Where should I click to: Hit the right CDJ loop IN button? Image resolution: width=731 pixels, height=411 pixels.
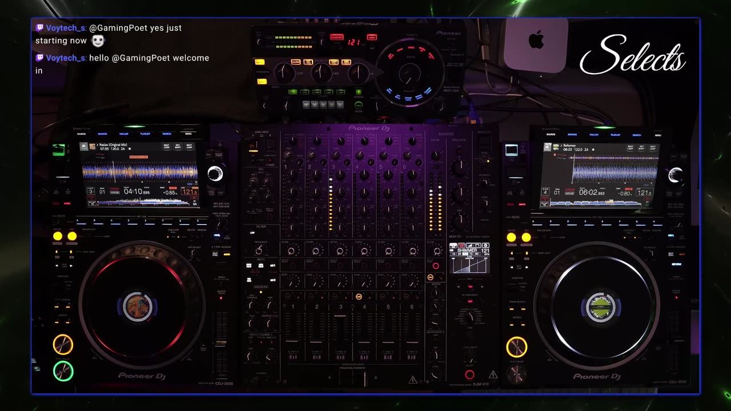click(511, 237)
